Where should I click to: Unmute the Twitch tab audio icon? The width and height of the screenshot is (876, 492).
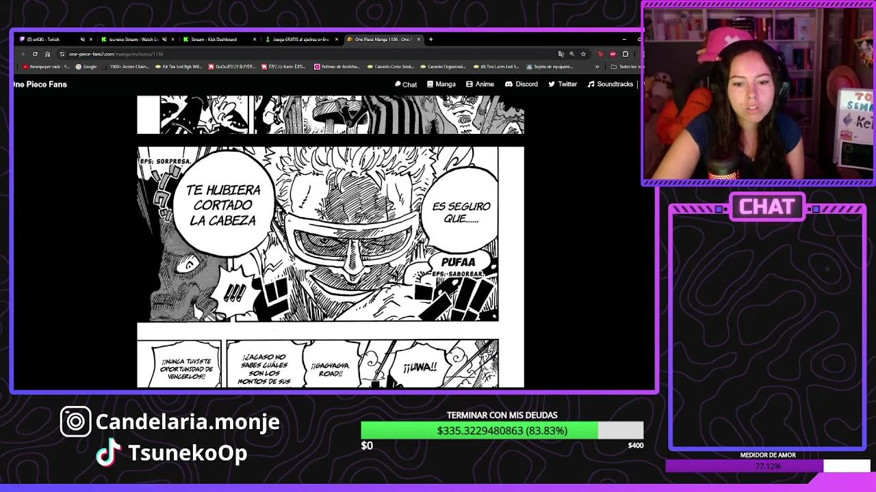tap(83, 40)
